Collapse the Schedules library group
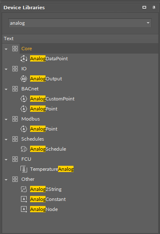This screenshot has height=234, width=160. (6, 139)
